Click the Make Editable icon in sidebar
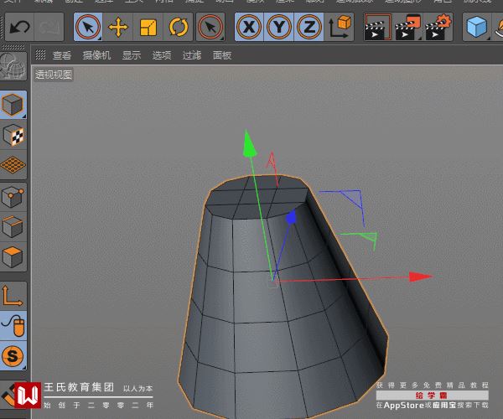This screenshot has width=503, height=419. [13, 66]
